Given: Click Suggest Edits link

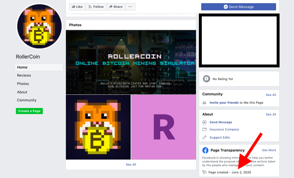Looking at the screenshot, I should (x=220, y=137).
